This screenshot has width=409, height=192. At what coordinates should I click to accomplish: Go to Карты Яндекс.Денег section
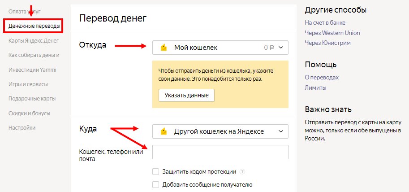(34, 41)
